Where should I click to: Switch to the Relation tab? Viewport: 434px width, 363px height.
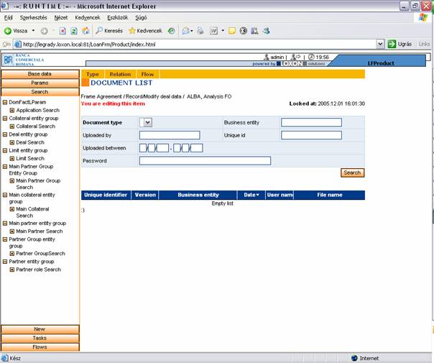pyautogui.click(x=120, y=74)
